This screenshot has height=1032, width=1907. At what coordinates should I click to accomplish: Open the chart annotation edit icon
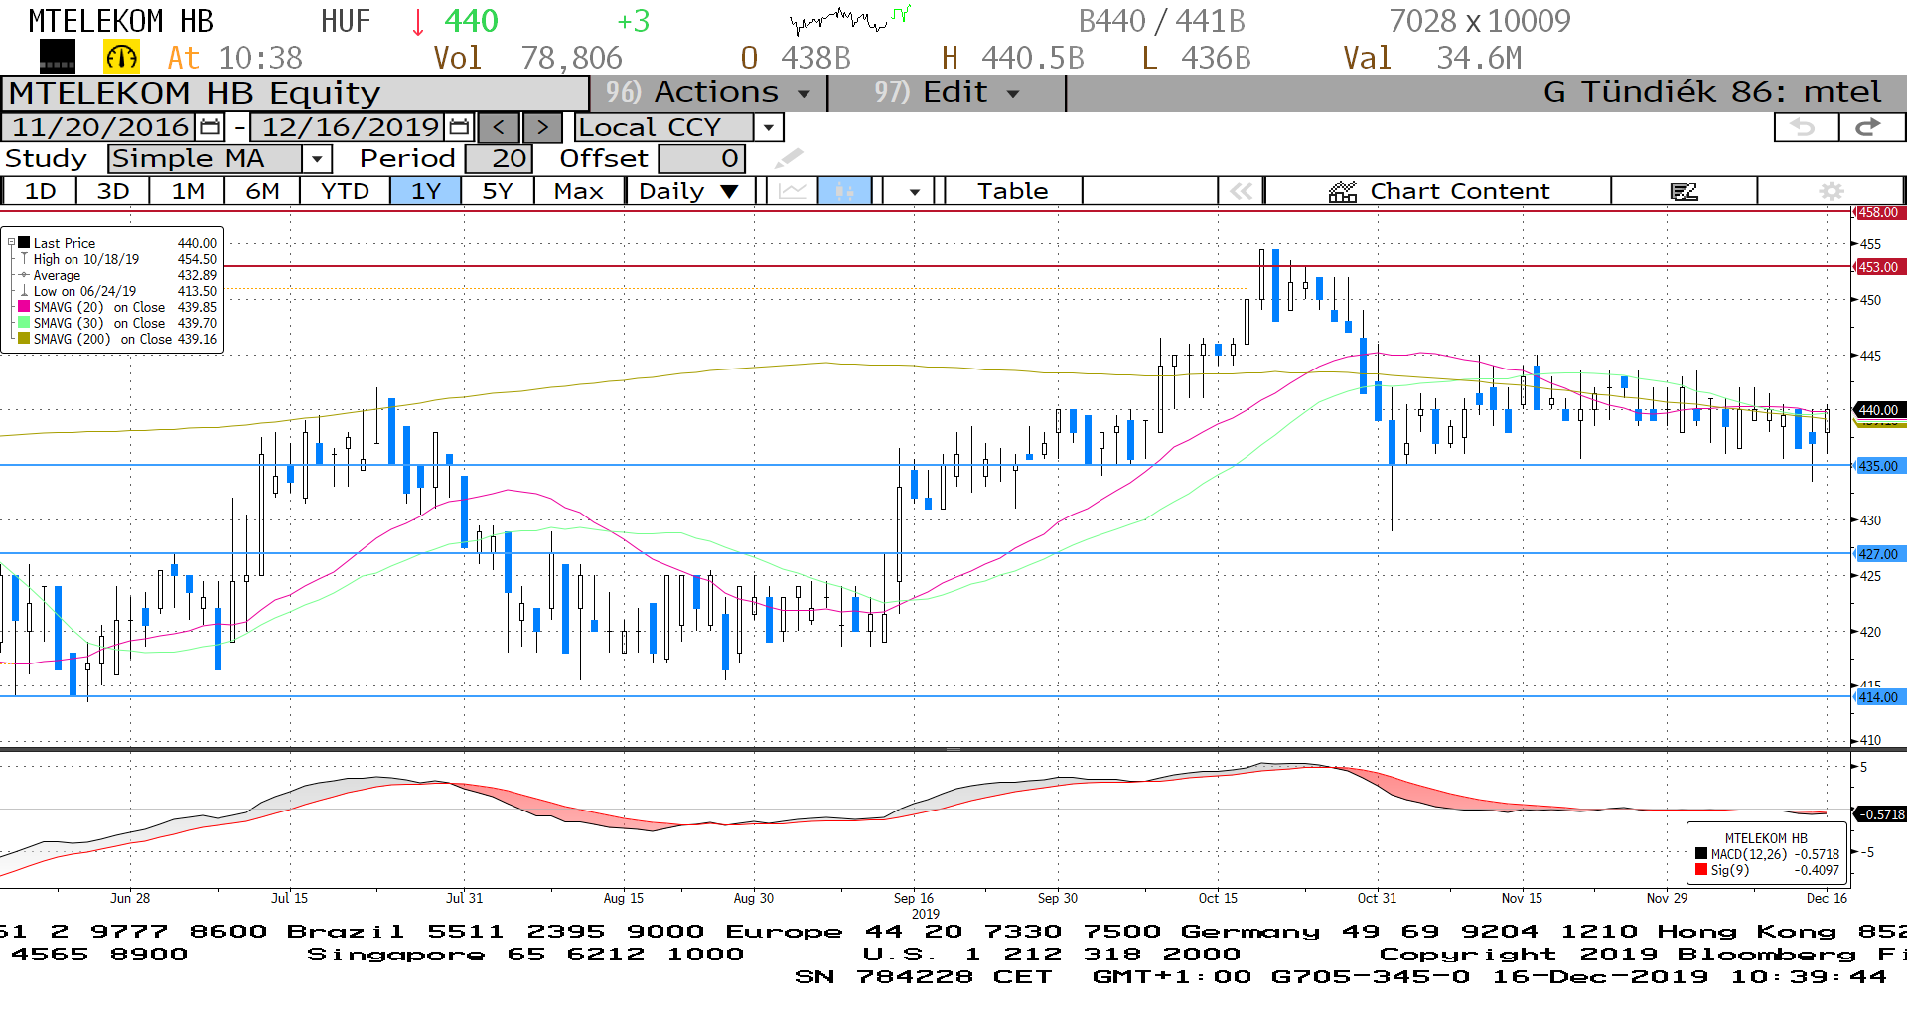[1685, 191]
